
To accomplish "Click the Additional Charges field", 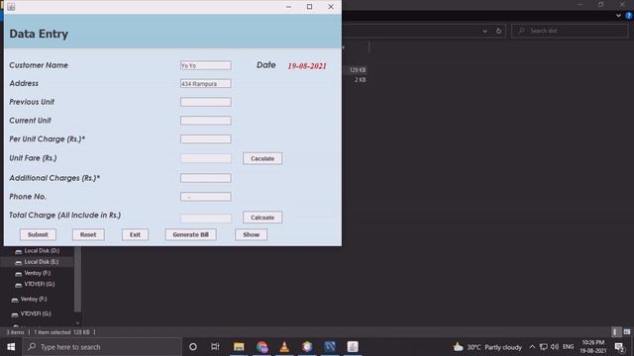I will [205, 178].
